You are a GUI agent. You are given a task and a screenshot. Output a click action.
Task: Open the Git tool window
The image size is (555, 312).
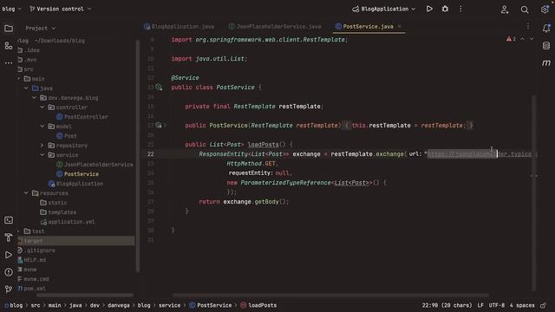pos(9,289)
